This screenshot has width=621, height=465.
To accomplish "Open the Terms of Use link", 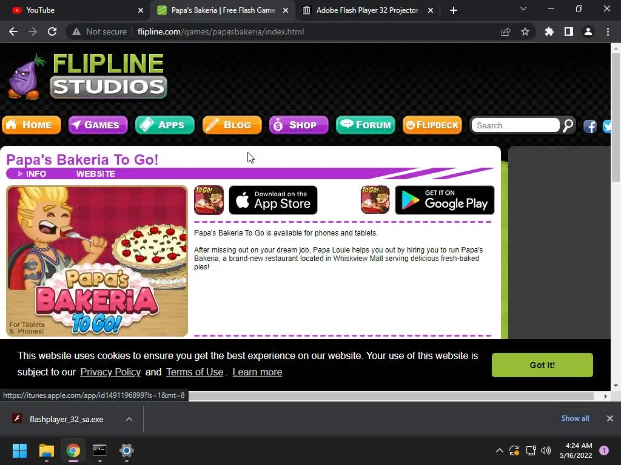I will click(x=195, y=372).
